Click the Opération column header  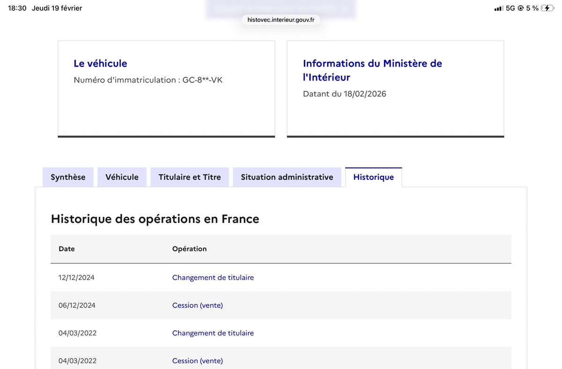pos(189,249)
